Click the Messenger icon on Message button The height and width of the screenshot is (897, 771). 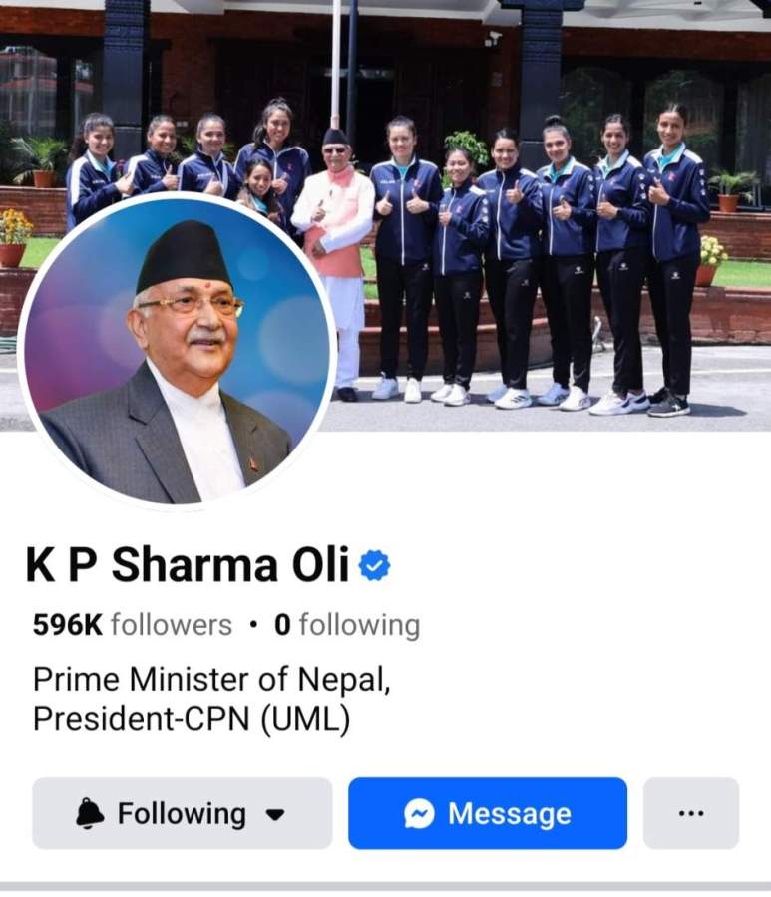pos(419,813)
